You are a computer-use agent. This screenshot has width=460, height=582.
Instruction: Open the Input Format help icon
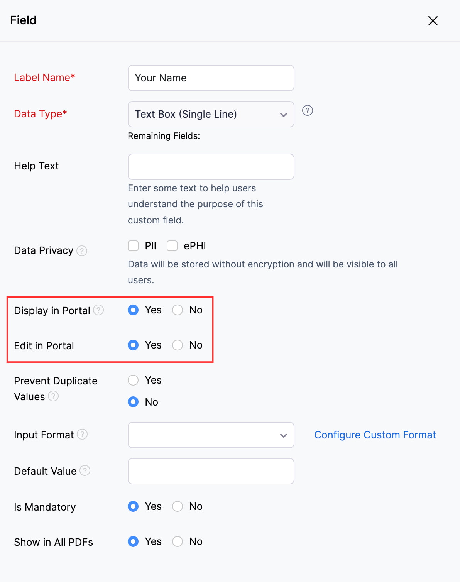pos(82,435)
